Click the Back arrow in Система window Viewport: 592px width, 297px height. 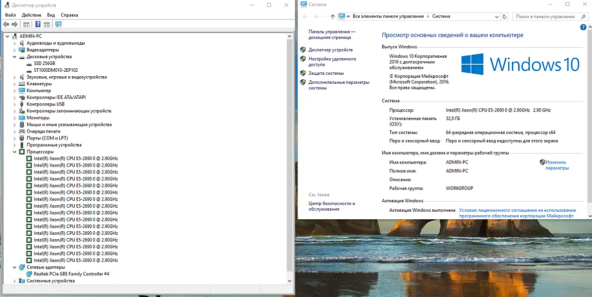click(x=305, y=17)
